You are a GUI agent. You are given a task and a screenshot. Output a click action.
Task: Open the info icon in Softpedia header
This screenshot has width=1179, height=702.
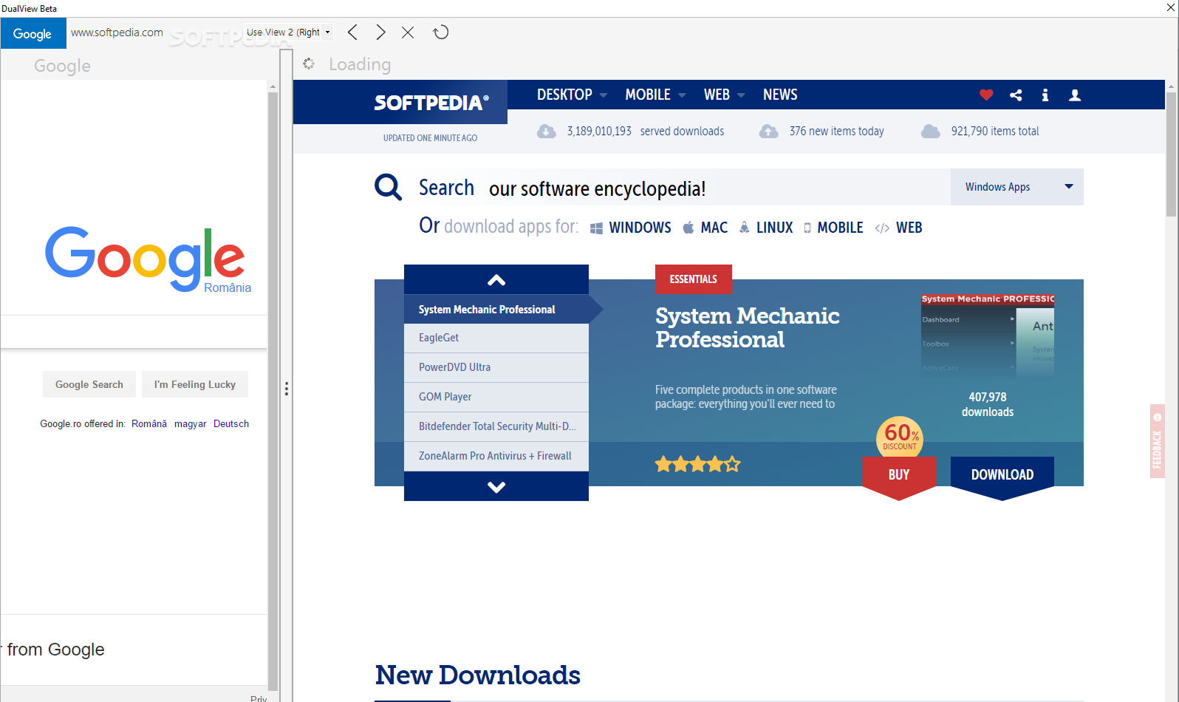pyautogui.click(x=1045, y=95)
